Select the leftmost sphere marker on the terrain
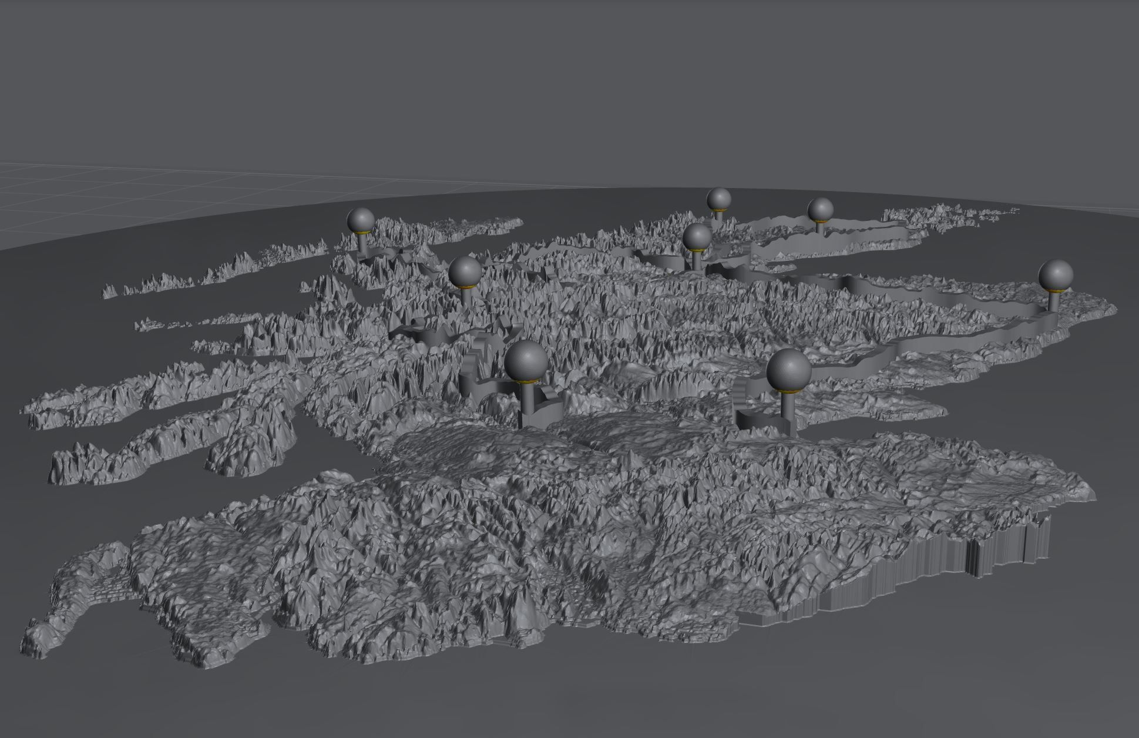Screen dimensions: 1139x738 coord(361,220)
